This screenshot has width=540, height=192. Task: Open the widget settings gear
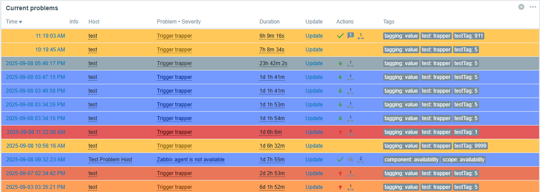tap(521, 7)
